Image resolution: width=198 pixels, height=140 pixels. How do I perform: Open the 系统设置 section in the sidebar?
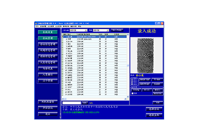point(48,32)
